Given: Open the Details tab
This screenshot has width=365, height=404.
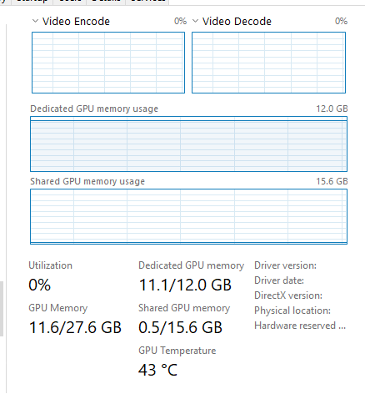Looking at the screenshot, I should 106,2.
